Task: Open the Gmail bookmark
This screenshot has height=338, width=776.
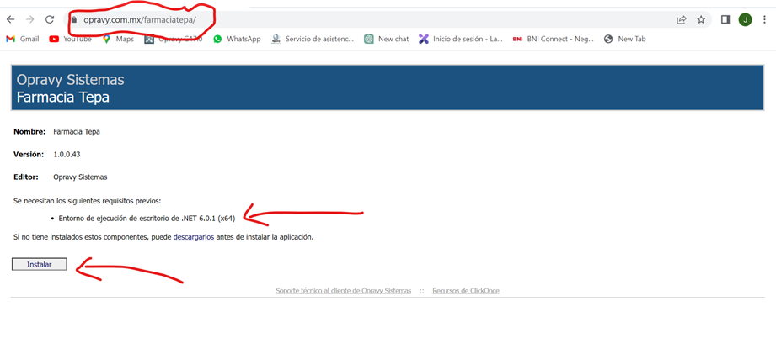Action: pyautogui.click(x=22, y=39)
